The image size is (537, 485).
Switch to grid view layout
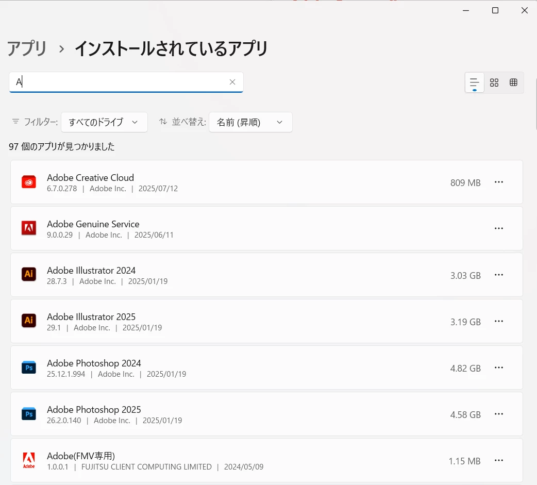494,82
